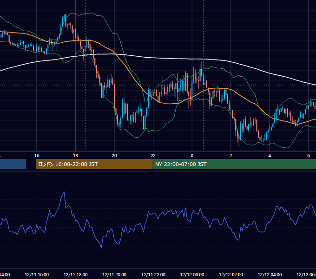316x279 pixels.
Task: Click the 20 hour label on price chart
Action: point(114,156)
